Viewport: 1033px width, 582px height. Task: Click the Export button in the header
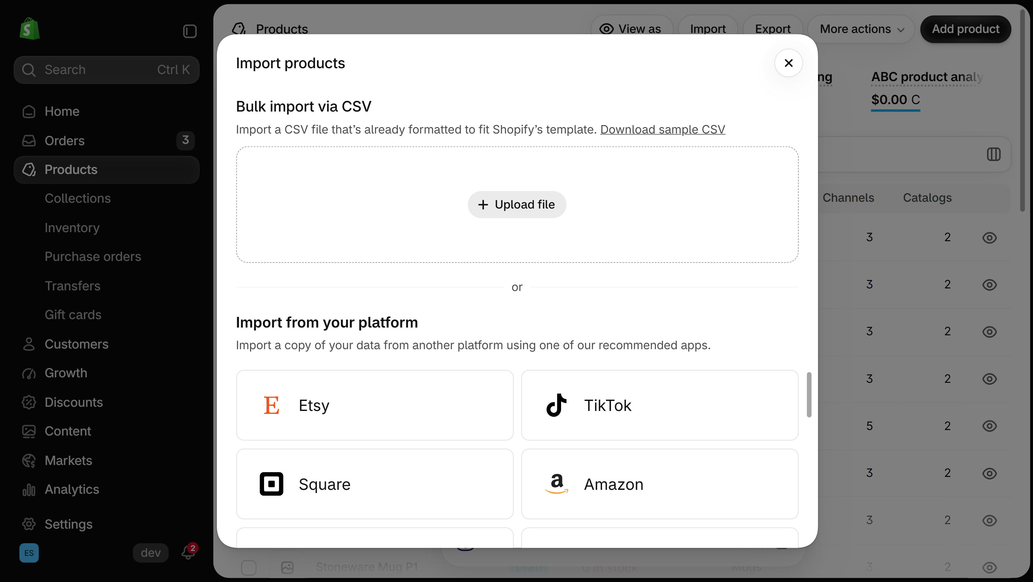[x=773, y=29]
